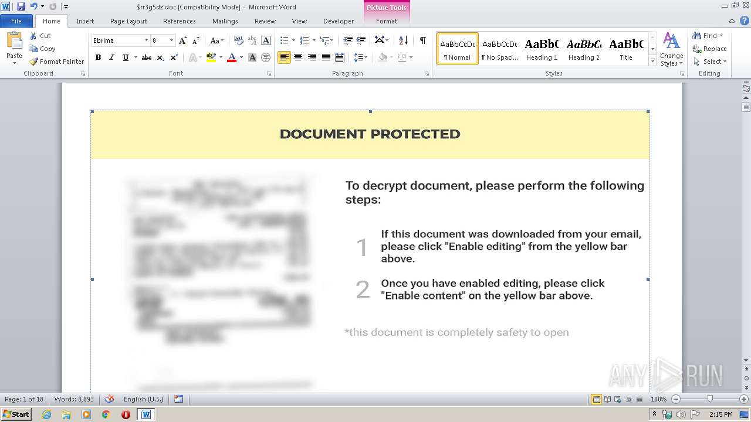This screenshot has height=422, width=751.
Task: Open Chrome from the taskbar
Action: [106, 414]
